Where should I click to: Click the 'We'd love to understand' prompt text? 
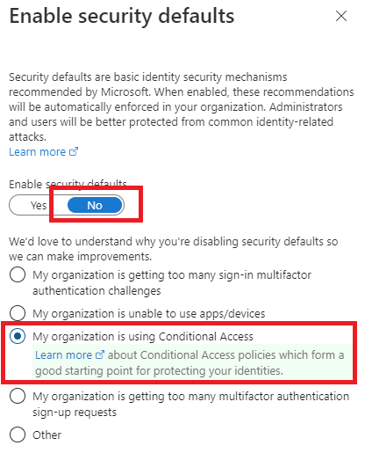(174, 249)
